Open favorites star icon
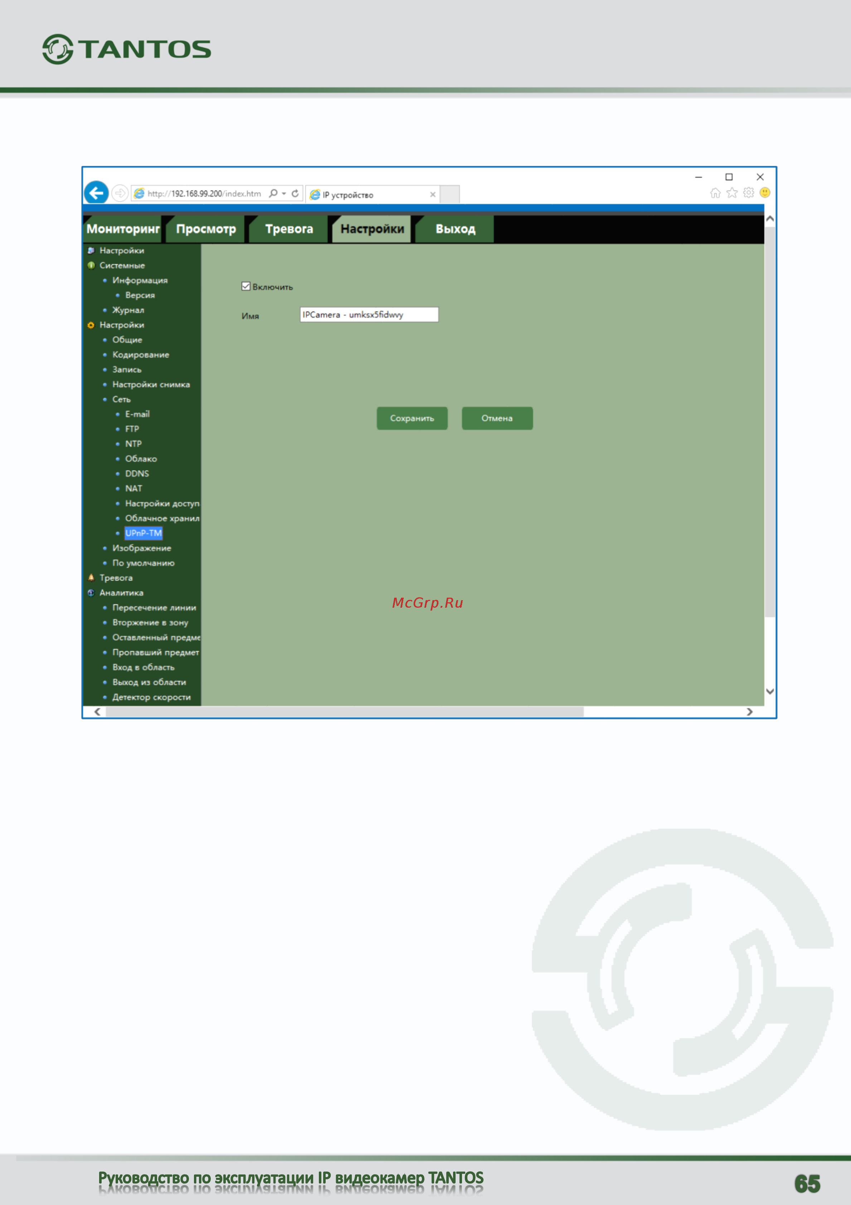The height and width of the screenshot is (1205, 851). [x=732, y=193]
